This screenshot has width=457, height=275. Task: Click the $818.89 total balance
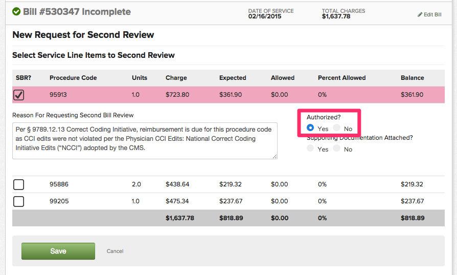click(413, 218)
